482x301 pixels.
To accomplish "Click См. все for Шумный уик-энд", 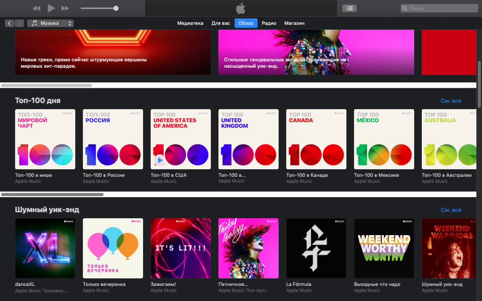I will 450,210.
